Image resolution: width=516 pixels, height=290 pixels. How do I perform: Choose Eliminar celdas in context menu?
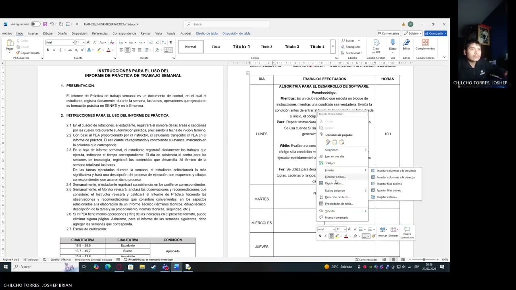[x=342, y=177]
